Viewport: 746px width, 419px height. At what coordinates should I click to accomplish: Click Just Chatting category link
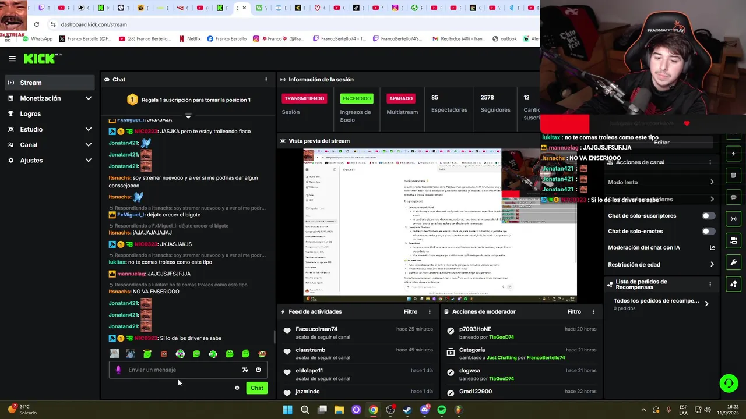[x=501, y=358]
